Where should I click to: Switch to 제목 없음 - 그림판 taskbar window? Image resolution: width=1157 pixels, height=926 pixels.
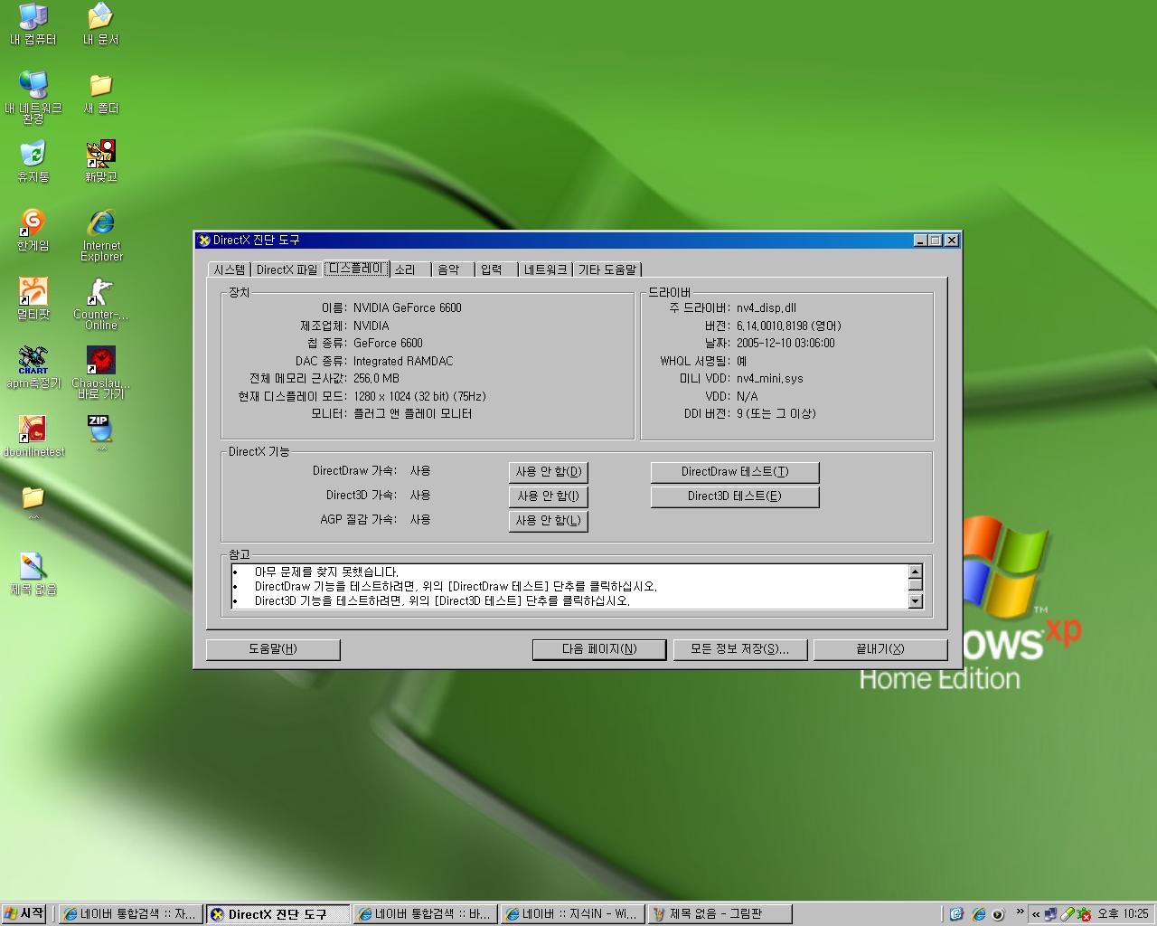point(720,915)
